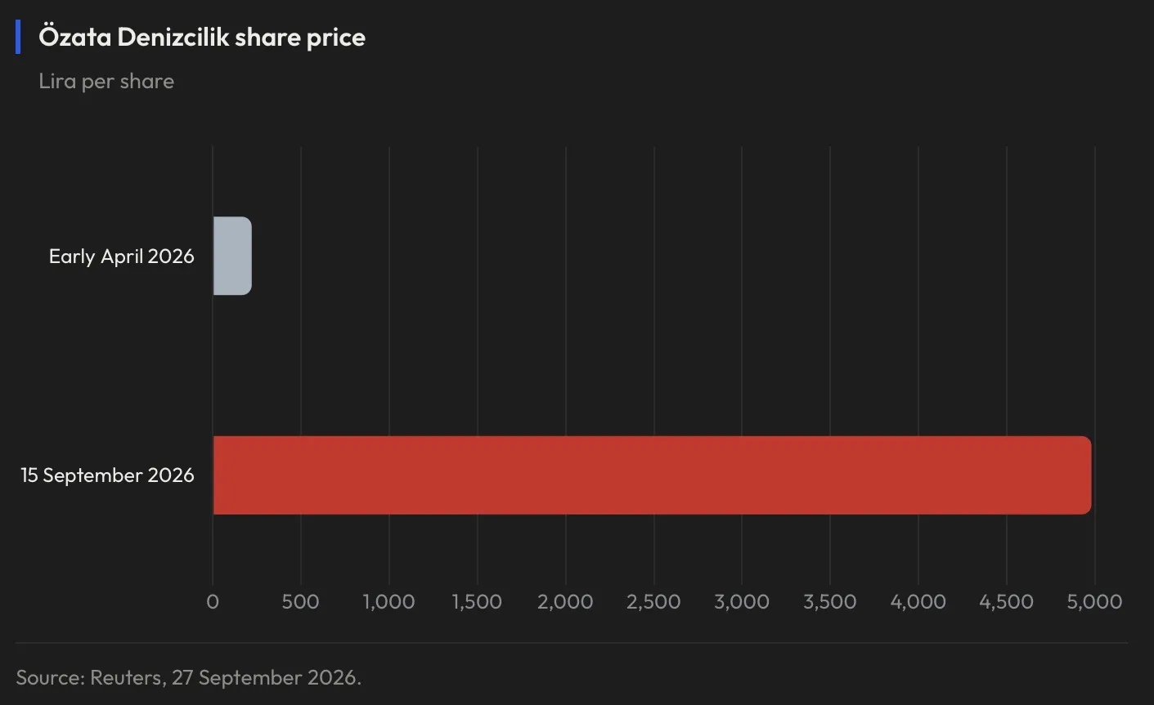The height and width of the screenshot is (705, 1154).
Task: Click the 3,000 axis tick label
Action: pos(742,602)
